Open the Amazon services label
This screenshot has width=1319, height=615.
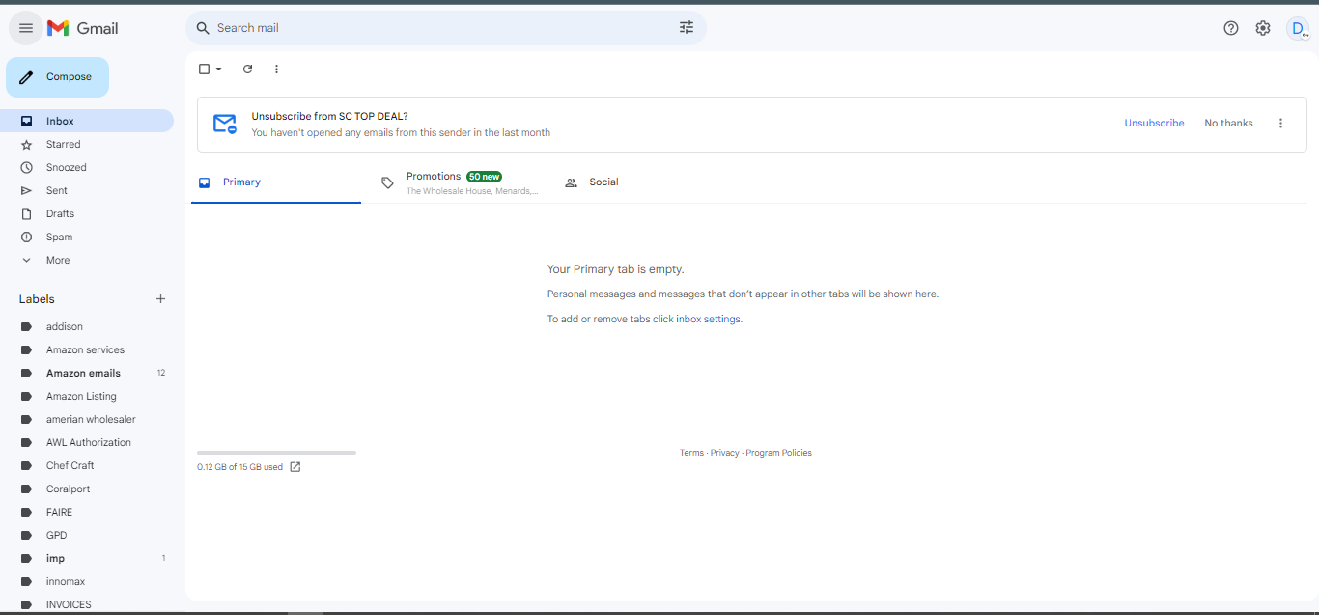87,349
